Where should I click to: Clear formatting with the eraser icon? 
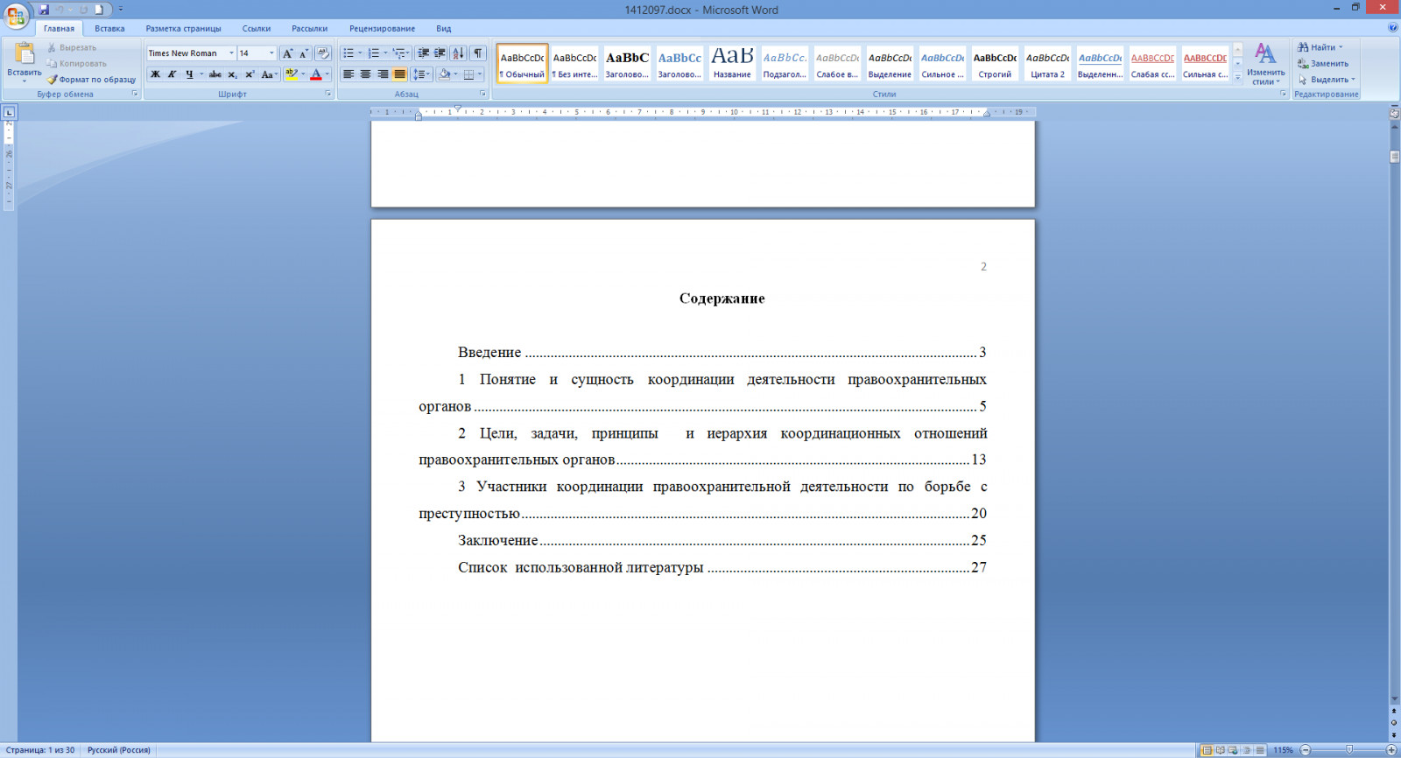(323, 53)
